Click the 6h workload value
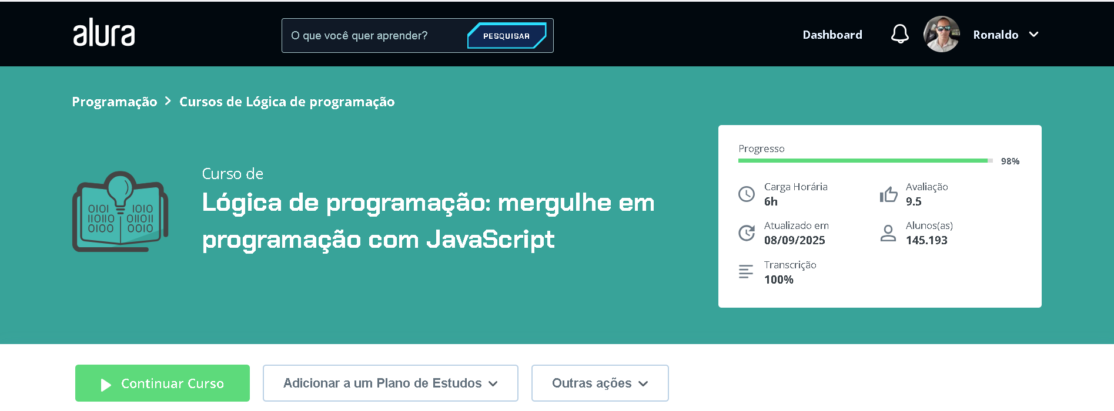The width and height of the screenshot is (1114, 411). [771, 201]
